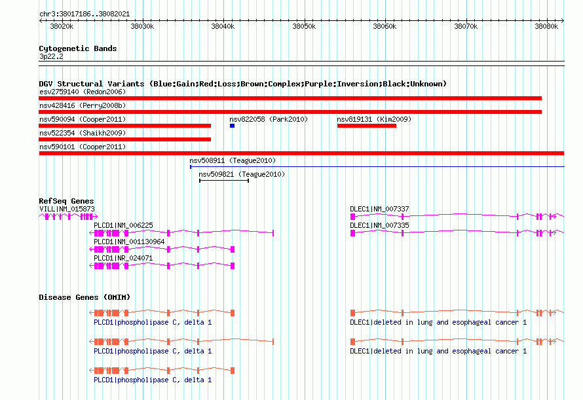Click the Disease Genes (OMIM) track title
This screenshot has width=583, height=400.
pos(85,297)
